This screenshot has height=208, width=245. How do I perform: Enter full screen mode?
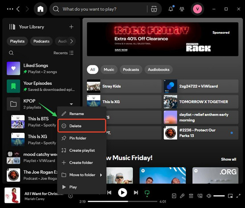click(x=238, y=196)
